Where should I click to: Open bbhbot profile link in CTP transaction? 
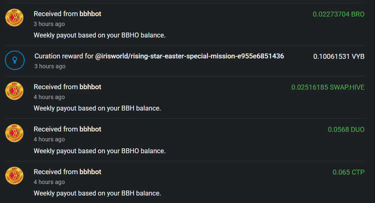(x=90, y=172)
